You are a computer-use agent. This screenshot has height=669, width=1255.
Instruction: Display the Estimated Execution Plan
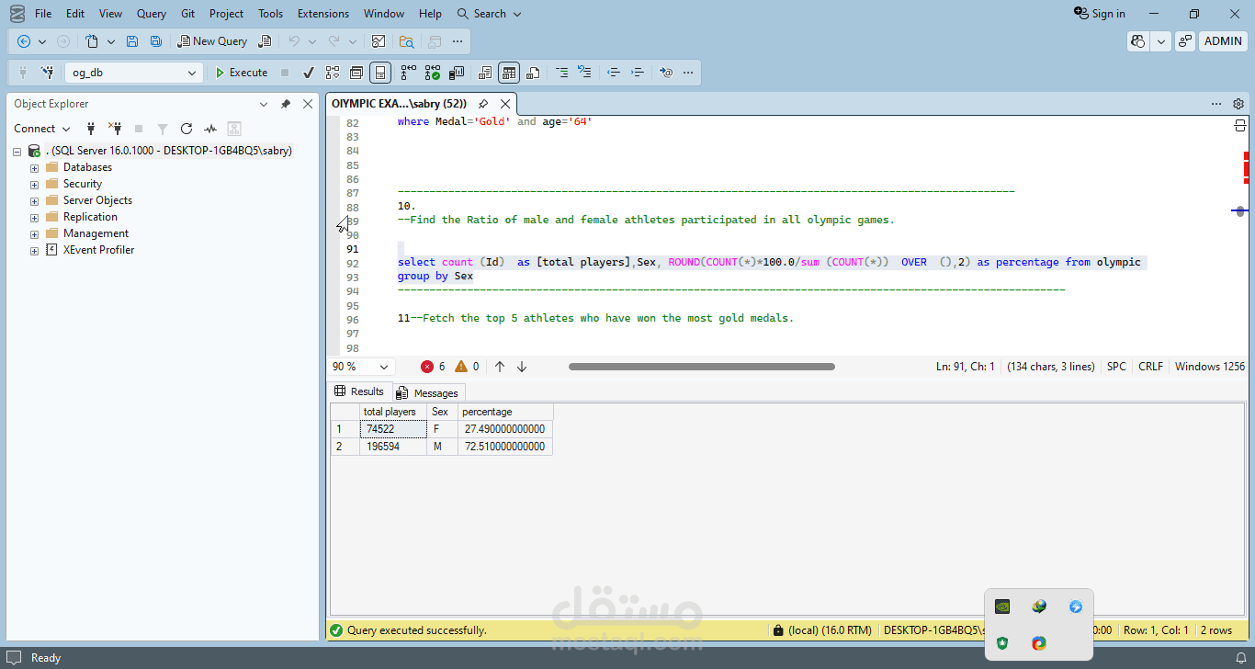333,73
